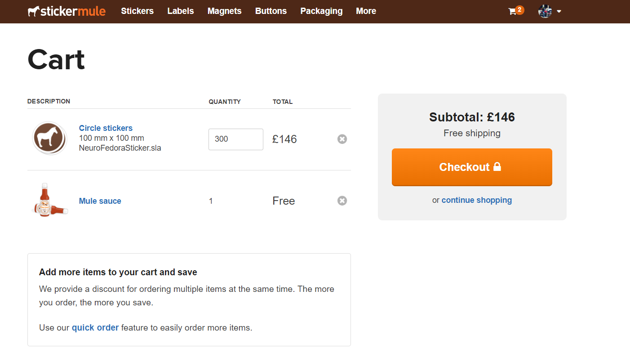Open the Circle stickers product link
630x349 pixels.
[x=106, y=128]
